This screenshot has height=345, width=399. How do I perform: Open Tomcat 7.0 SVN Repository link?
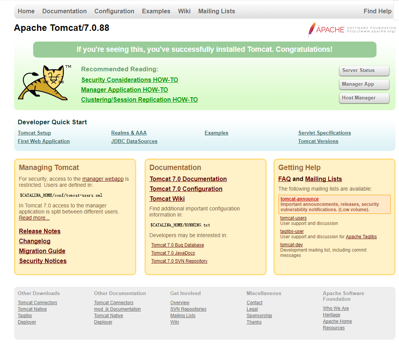179,261
